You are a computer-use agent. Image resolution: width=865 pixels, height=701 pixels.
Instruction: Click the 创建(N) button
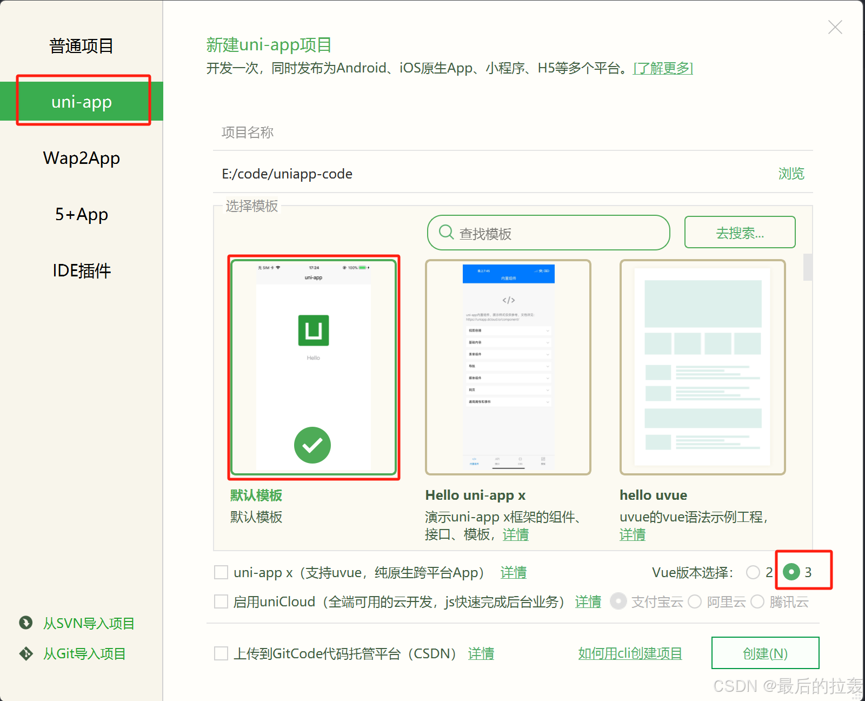coord(765,653)
